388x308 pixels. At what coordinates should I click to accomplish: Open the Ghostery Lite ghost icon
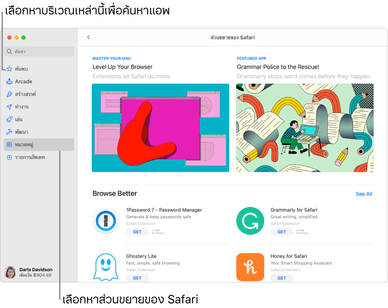[106, 267]
